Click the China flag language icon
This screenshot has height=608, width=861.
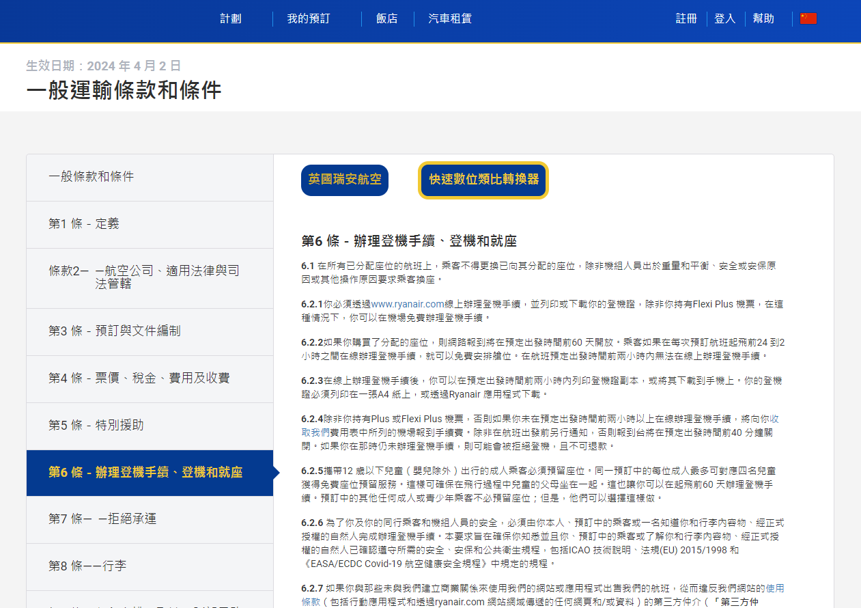808,18
